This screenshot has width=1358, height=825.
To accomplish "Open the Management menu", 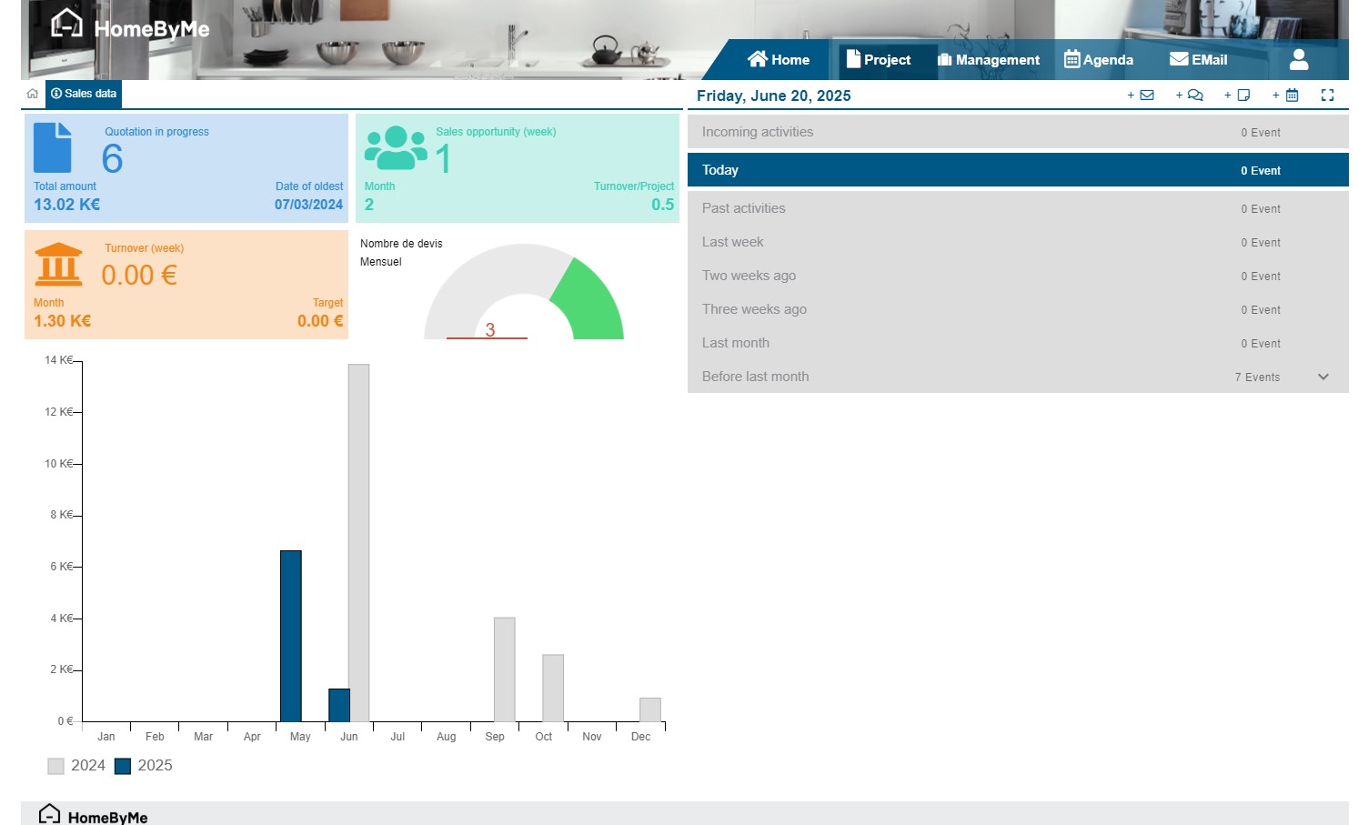I will point(989,60).
